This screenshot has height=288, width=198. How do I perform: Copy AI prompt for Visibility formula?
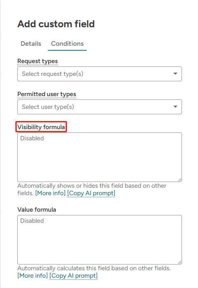pyautogui.click(x=91, y=193)
